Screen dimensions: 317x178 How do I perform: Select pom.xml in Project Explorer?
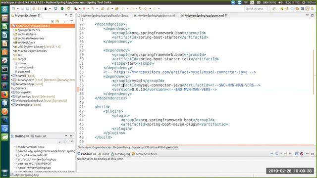pos(24,71)
